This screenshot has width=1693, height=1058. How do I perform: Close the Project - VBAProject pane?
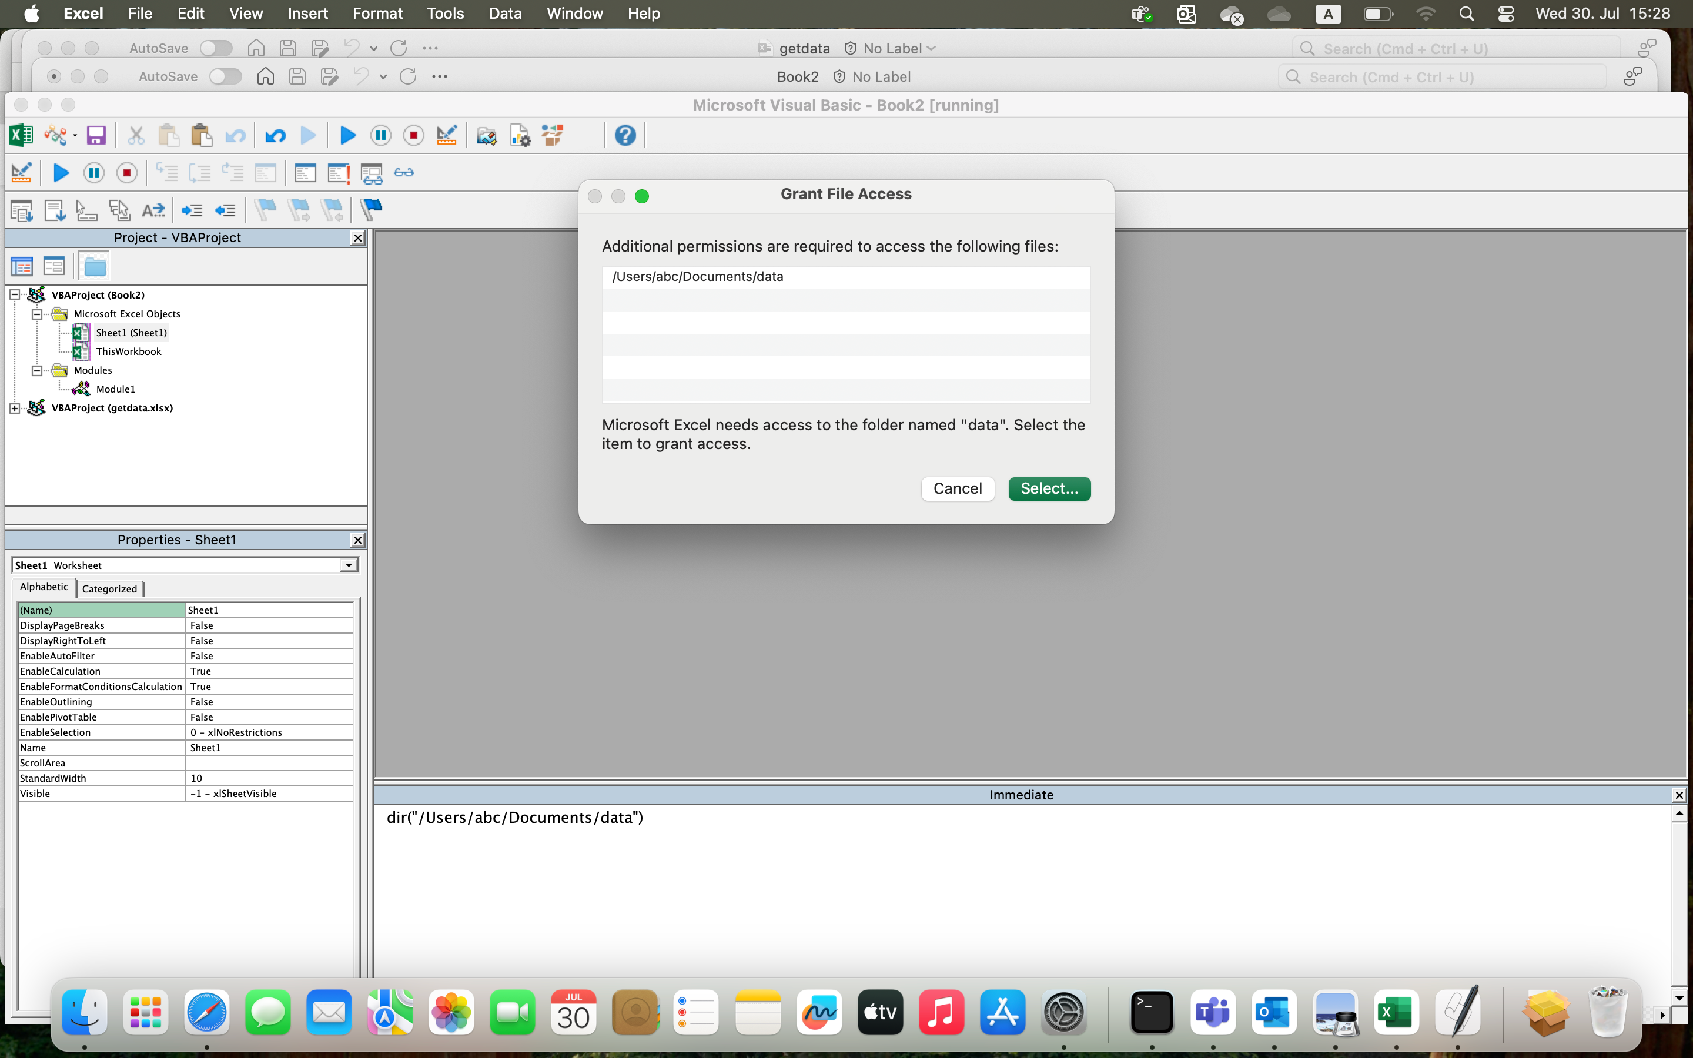click(x=357, y=238)
